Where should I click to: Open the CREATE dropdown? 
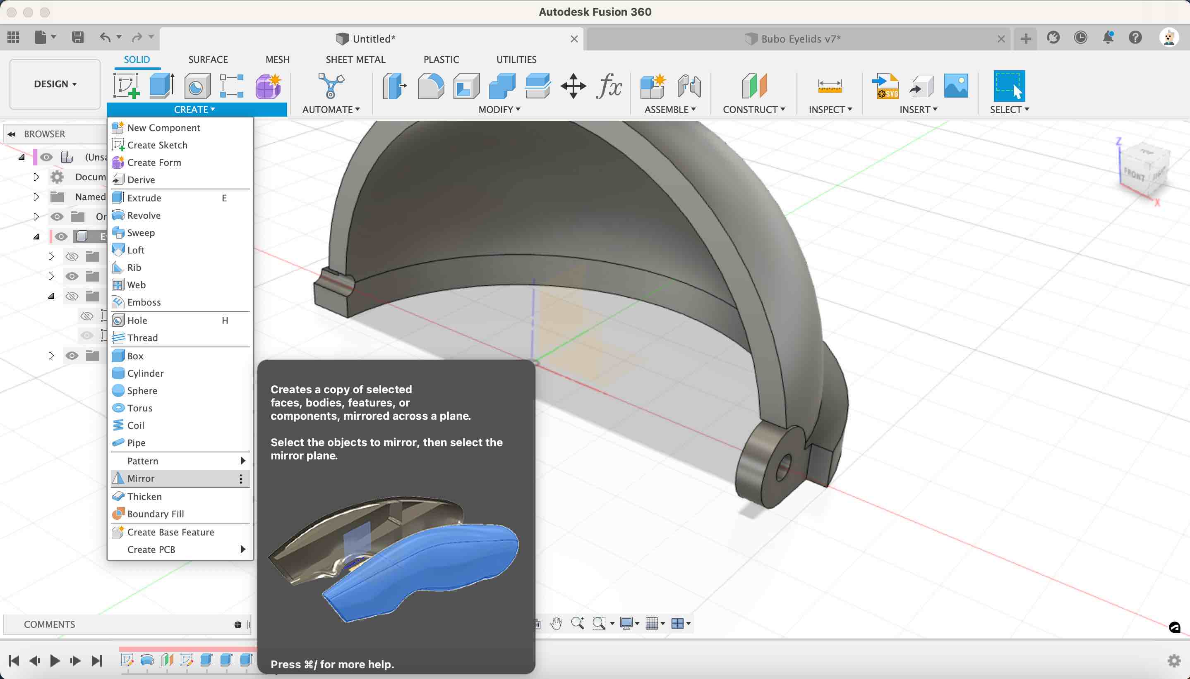point(194,110)
